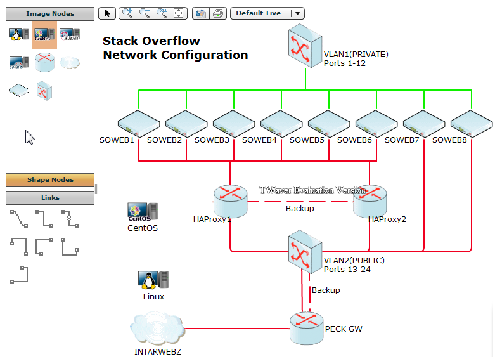Click the Backup label between HAProxy routers
This screenshot has height=359, width=495.
coord(300,209)
